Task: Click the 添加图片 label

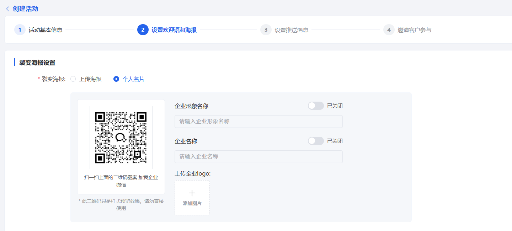Action: click(192, 203)
